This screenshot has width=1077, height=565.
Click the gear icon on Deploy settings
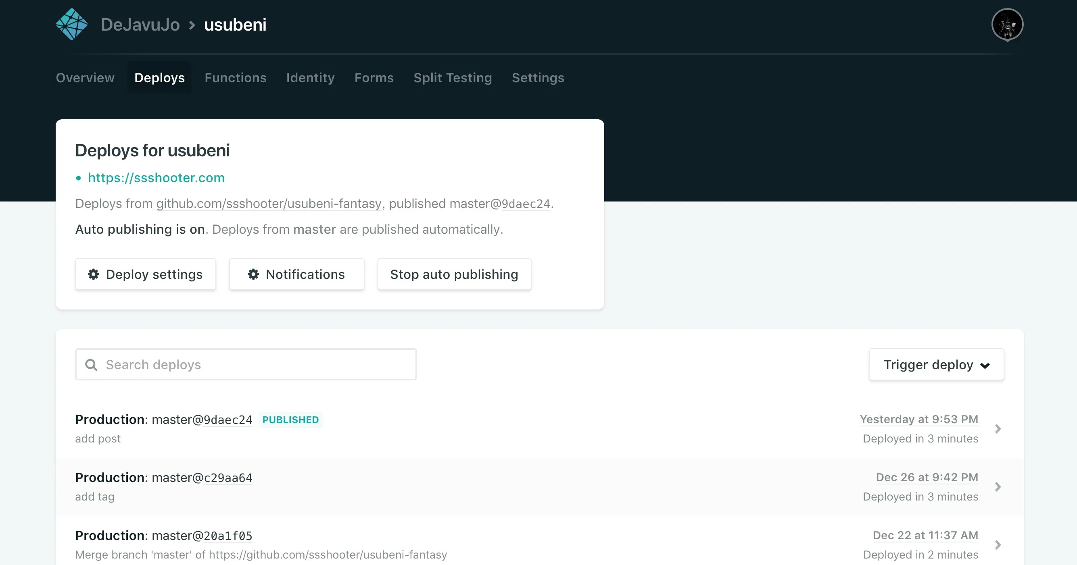(93, 274)
